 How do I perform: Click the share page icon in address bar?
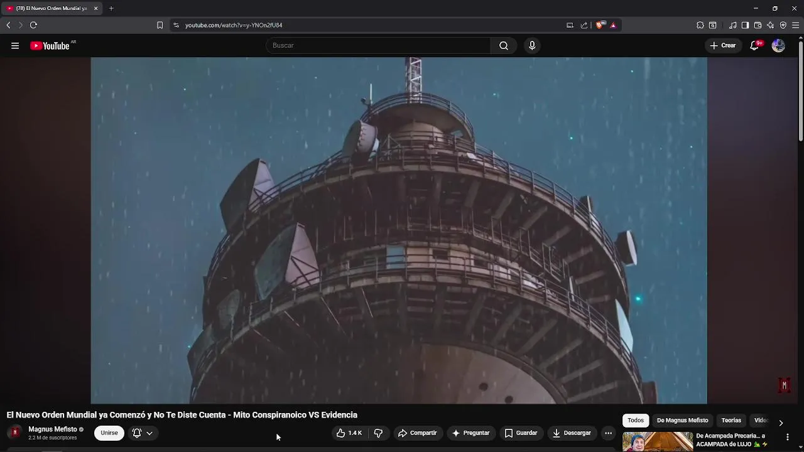point(584,25)
